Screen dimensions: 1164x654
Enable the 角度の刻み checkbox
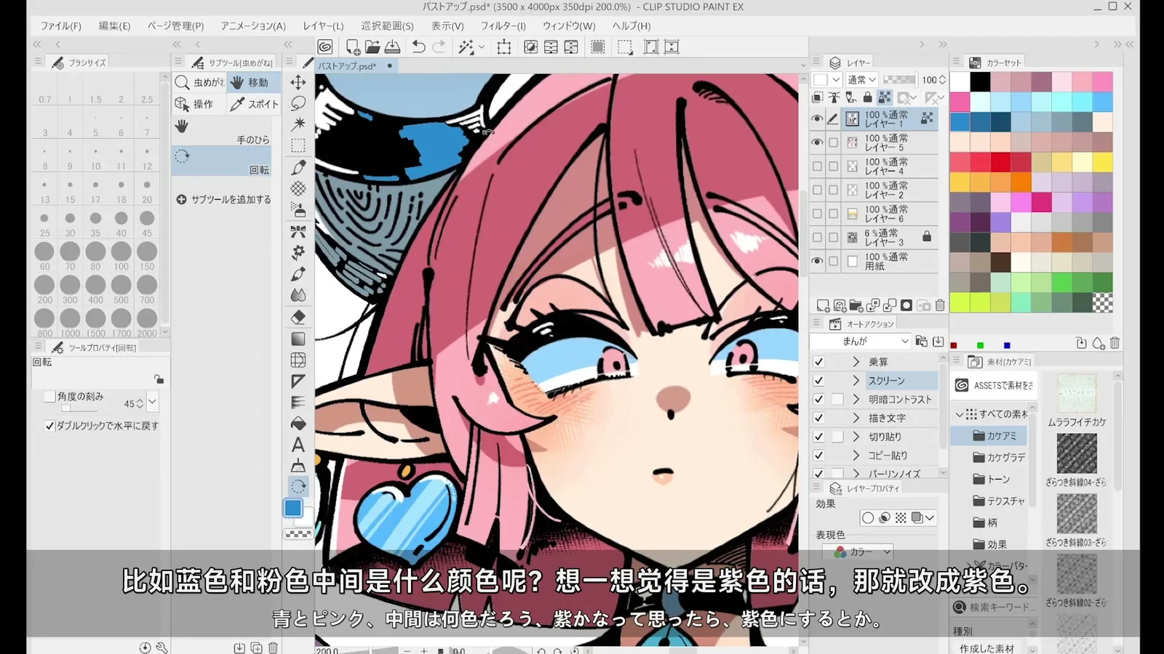[x=49, y=397]
